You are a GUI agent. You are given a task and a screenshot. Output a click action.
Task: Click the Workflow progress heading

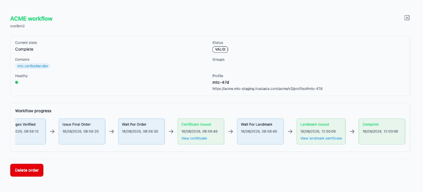coord(33,111)
